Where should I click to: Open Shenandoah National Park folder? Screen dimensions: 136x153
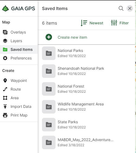[86, 71]
